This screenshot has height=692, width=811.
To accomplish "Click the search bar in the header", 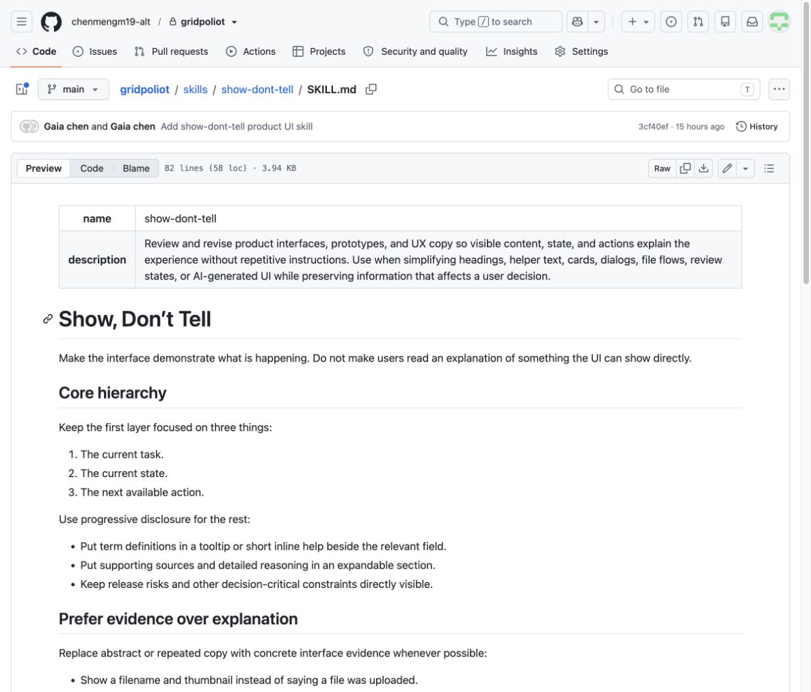I will [496, 22].
